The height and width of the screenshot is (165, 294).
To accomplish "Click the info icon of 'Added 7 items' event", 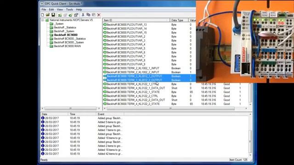I will coord(43,130).
